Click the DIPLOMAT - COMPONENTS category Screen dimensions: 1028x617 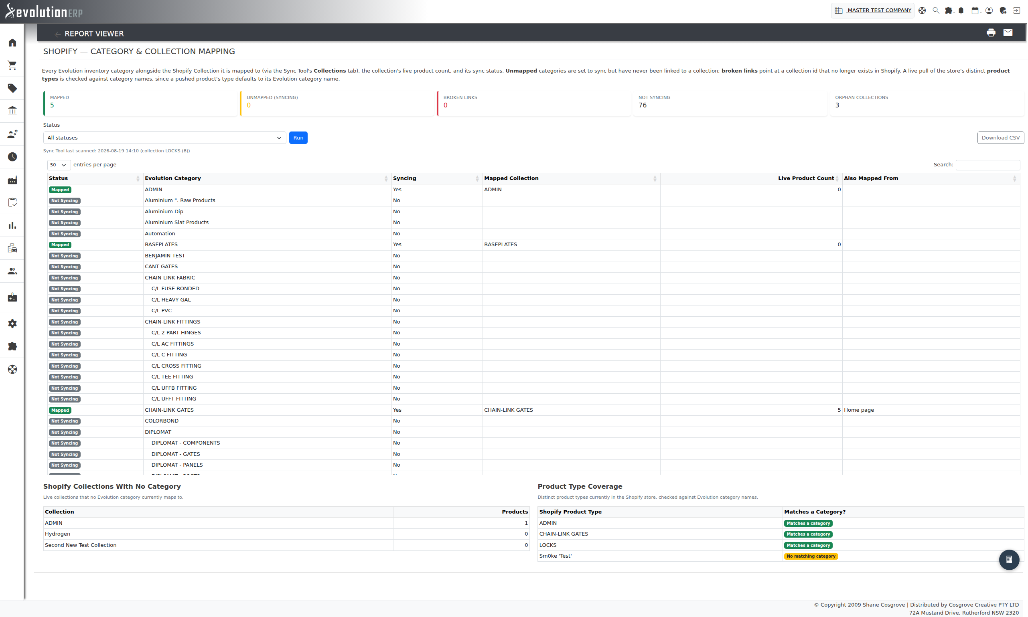(x=185, y=443)
